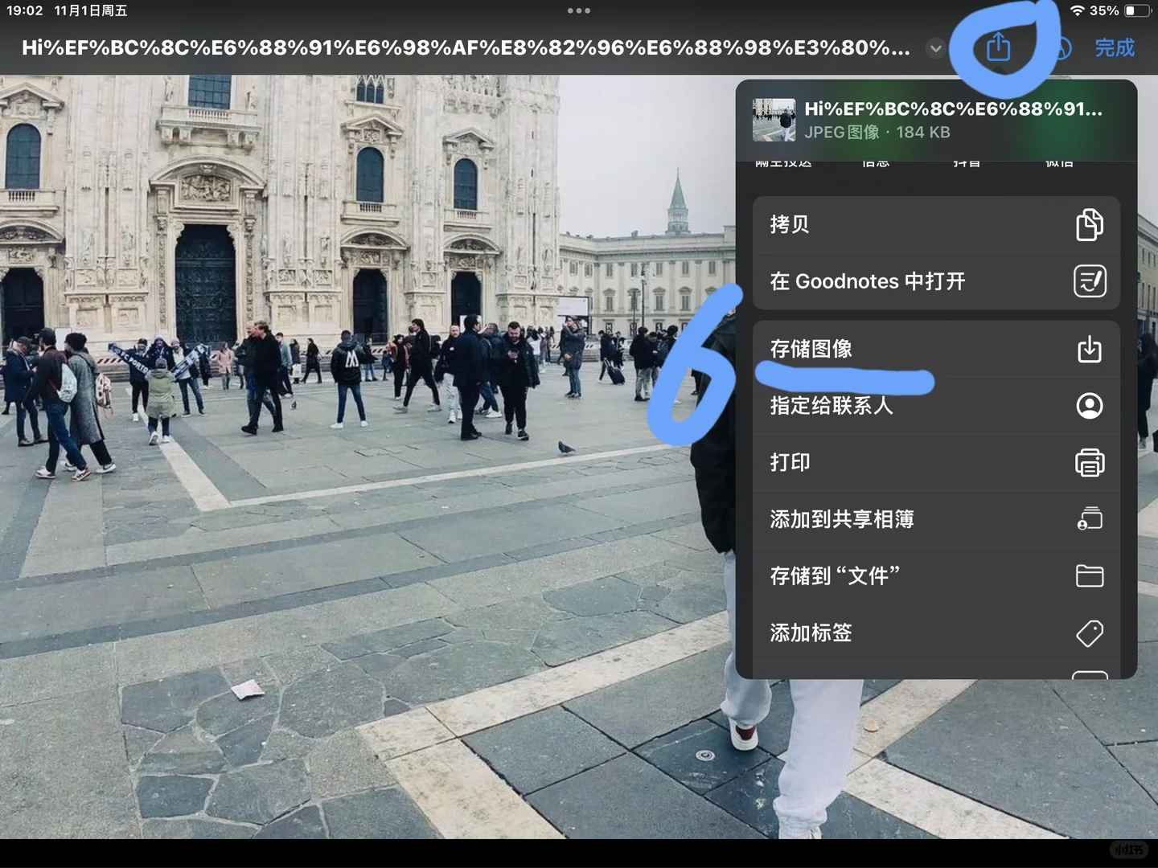This screenshot has width=1158, height=868.
Task: Click the copy icon beside 拷贝
Action: [1089, 225]
